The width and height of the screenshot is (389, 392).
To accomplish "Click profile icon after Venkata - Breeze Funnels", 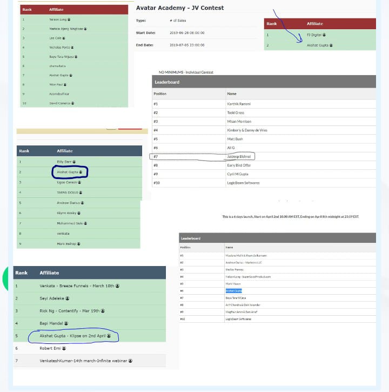I will pyautogui.click(x=117, y=285).
